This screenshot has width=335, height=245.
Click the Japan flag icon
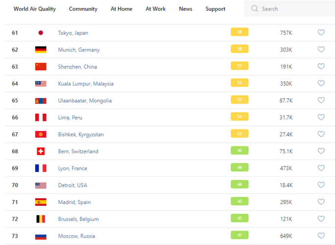(41, 33)
